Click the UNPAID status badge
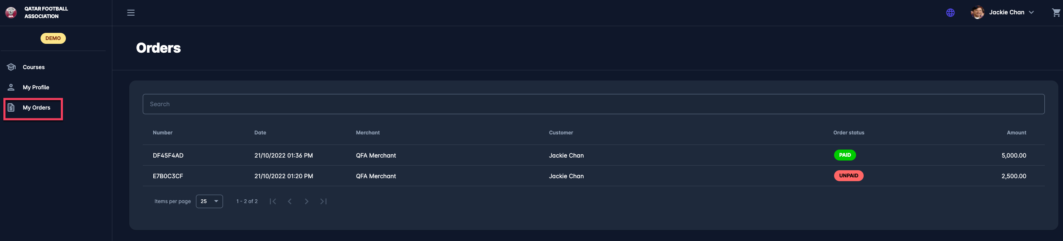This screenshot has height=241, width=1063. pyautogui.click(x=848, y=176)
